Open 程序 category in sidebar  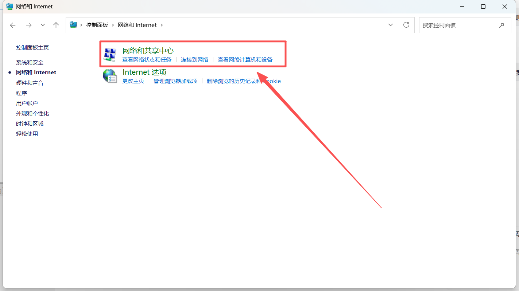click(x=22, y=93)
